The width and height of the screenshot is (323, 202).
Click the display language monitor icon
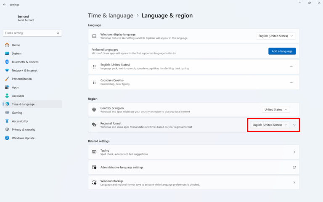94,36
